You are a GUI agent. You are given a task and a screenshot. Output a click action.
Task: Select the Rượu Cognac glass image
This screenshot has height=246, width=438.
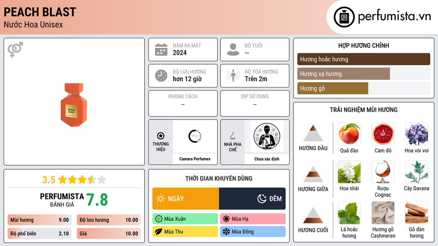[x=383, y=172]
